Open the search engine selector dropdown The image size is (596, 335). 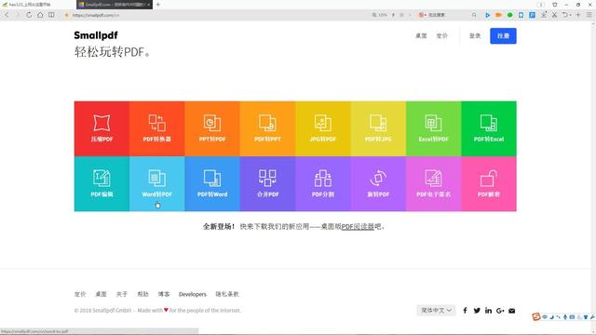[x=421, y=15]
